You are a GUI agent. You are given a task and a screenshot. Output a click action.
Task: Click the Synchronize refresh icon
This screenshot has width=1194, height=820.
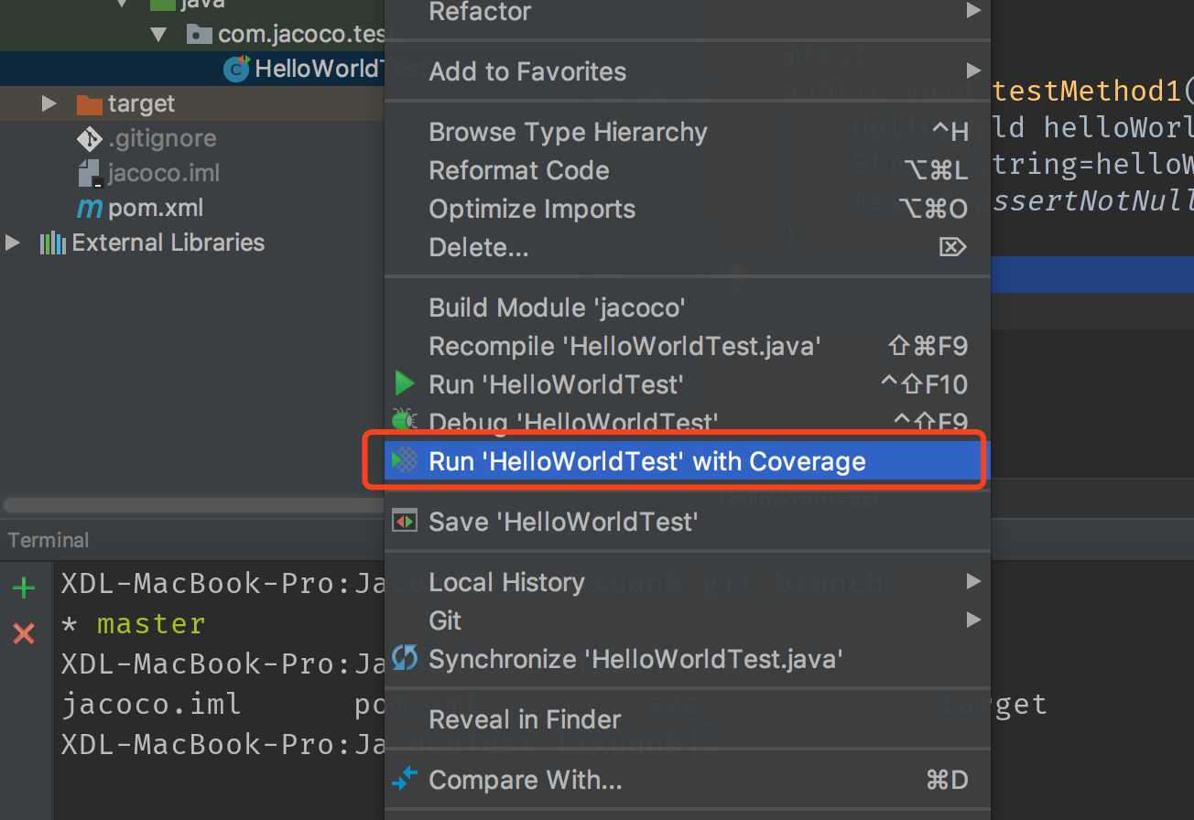404,658
